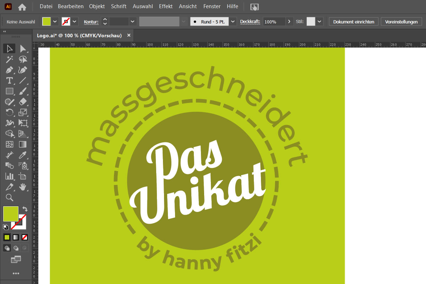Select the Artboard tool

pyautogui.click(x=23, y=176)
